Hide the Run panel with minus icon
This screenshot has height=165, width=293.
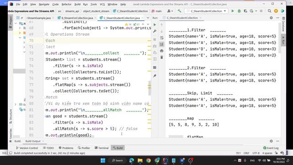(278, 18)
